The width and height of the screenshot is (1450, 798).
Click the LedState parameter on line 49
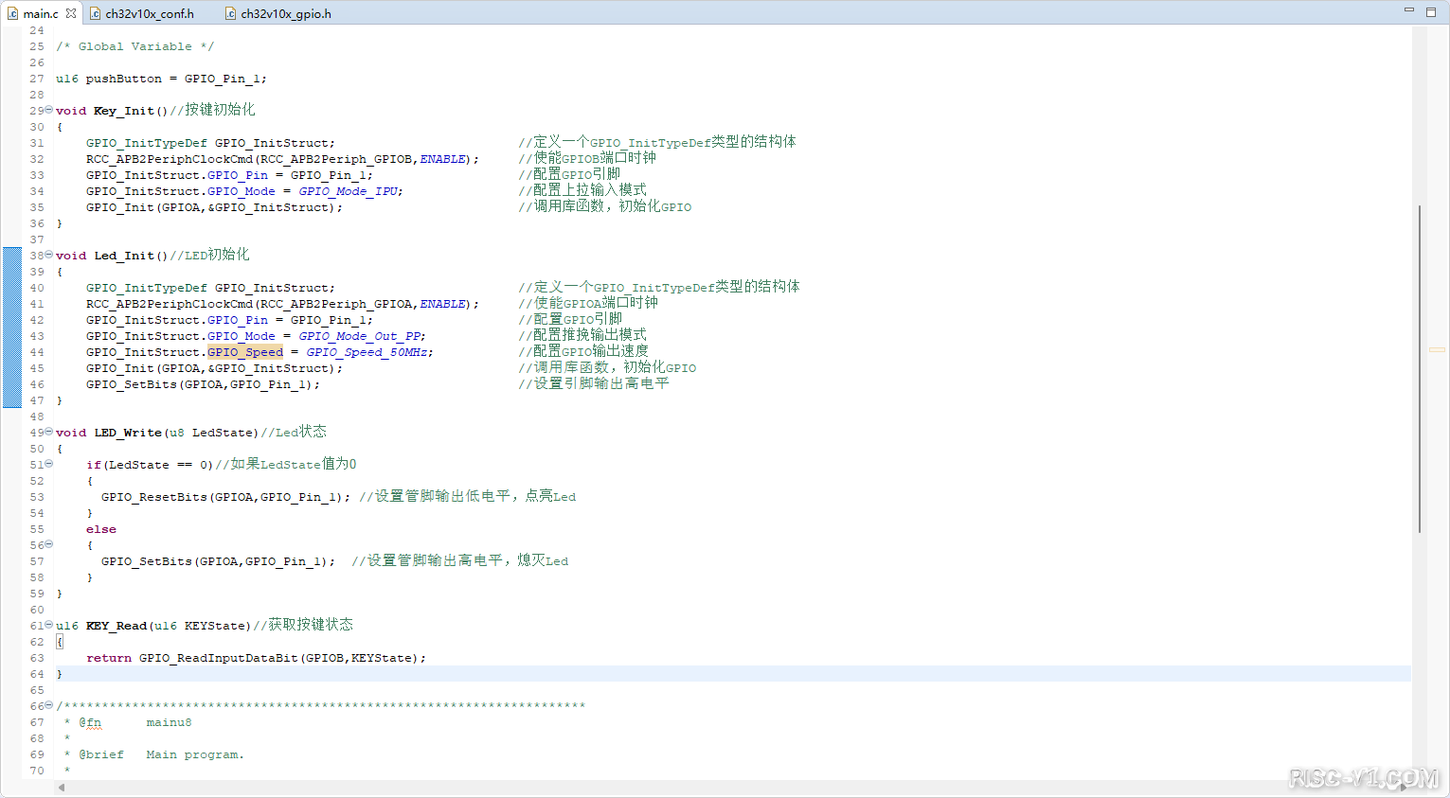point(223,433)
